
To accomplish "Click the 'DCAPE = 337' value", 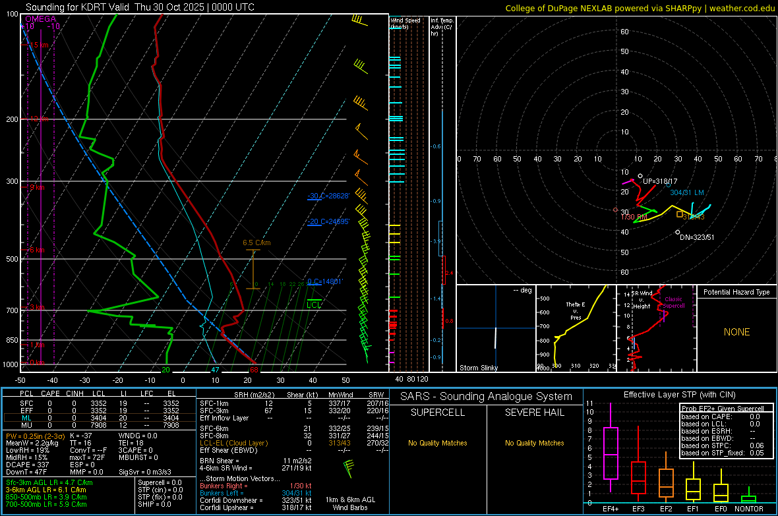I will (x=27, y=465).
